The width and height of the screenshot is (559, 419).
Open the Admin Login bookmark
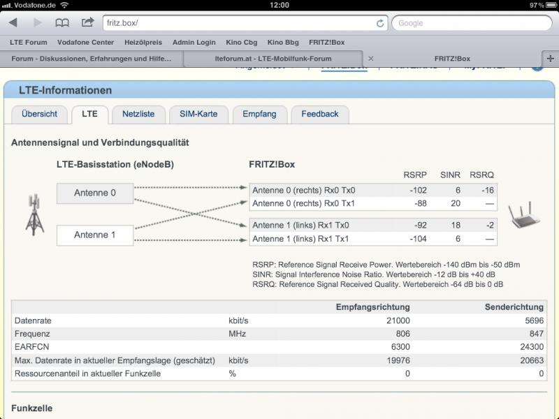coord(194,43)
